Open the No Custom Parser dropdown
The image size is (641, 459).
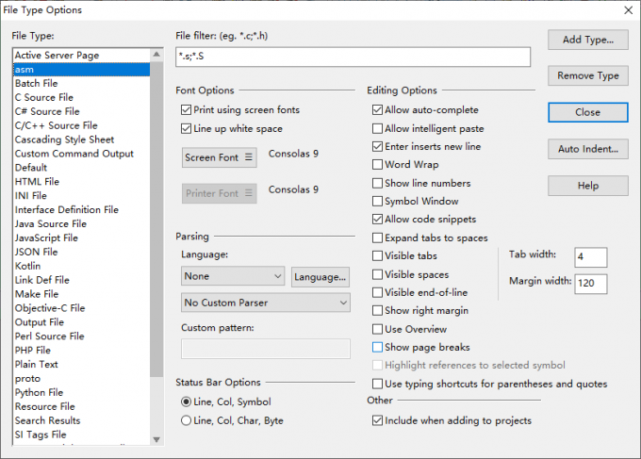[x=266, y=303]
